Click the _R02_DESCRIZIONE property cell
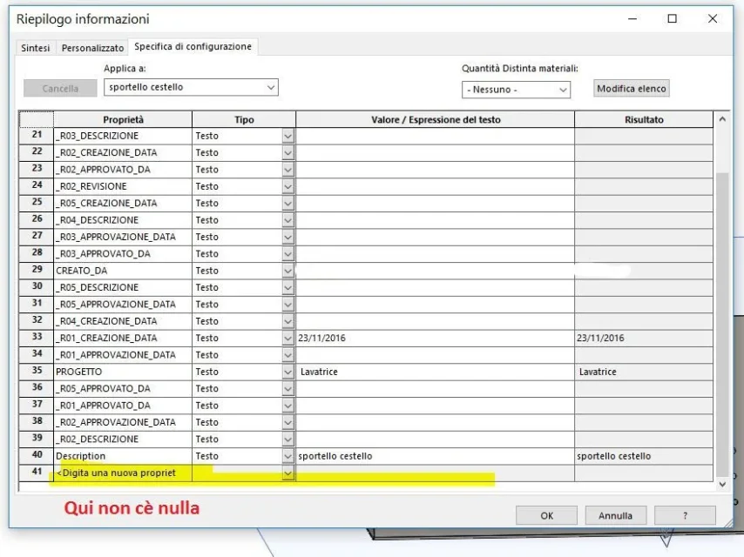Viewport: 744px width, 557px height. (123, 439)
